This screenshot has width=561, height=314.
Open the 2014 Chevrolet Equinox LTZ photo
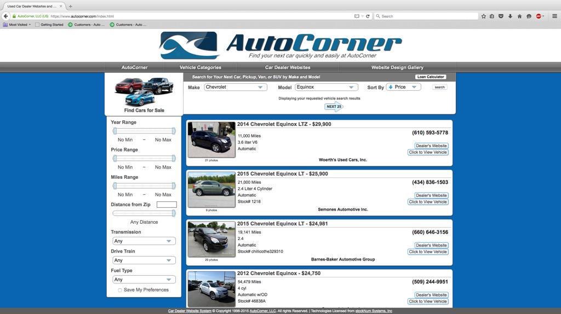coord(211,139)
